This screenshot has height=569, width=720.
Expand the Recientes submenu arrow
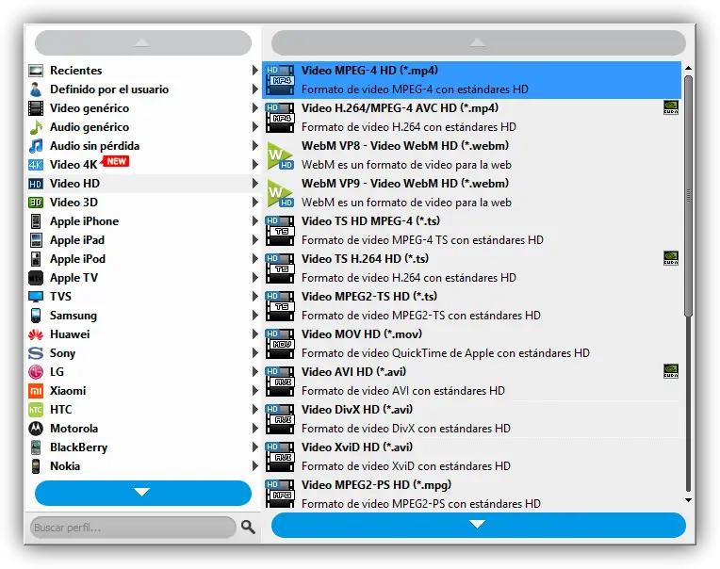pyautogui.click(x=254, y=71)
